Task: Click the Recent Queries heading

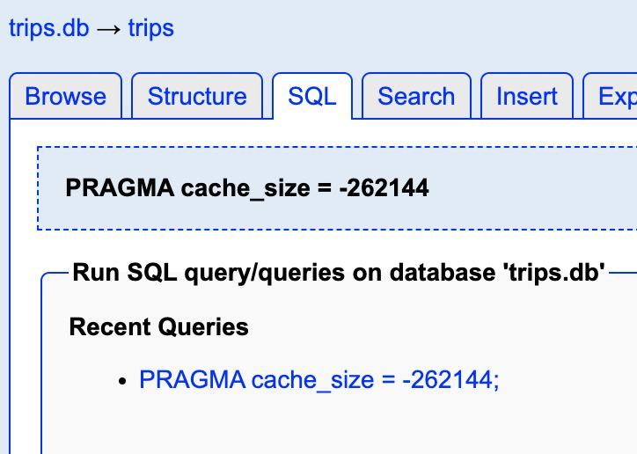Action: pos(158,327)
